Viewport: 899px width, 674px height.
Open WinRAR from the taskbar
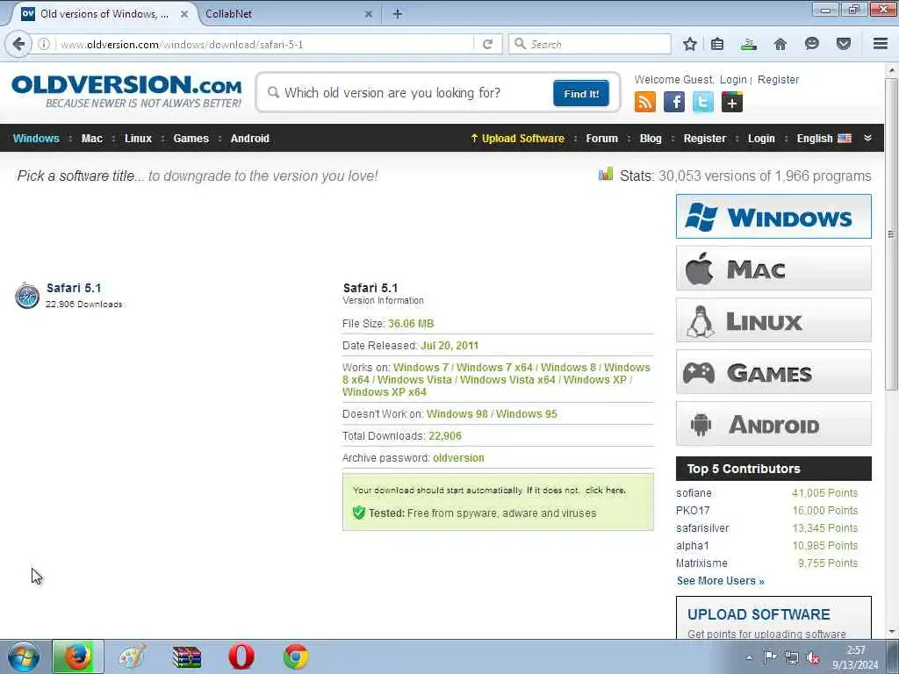[187, 656]
